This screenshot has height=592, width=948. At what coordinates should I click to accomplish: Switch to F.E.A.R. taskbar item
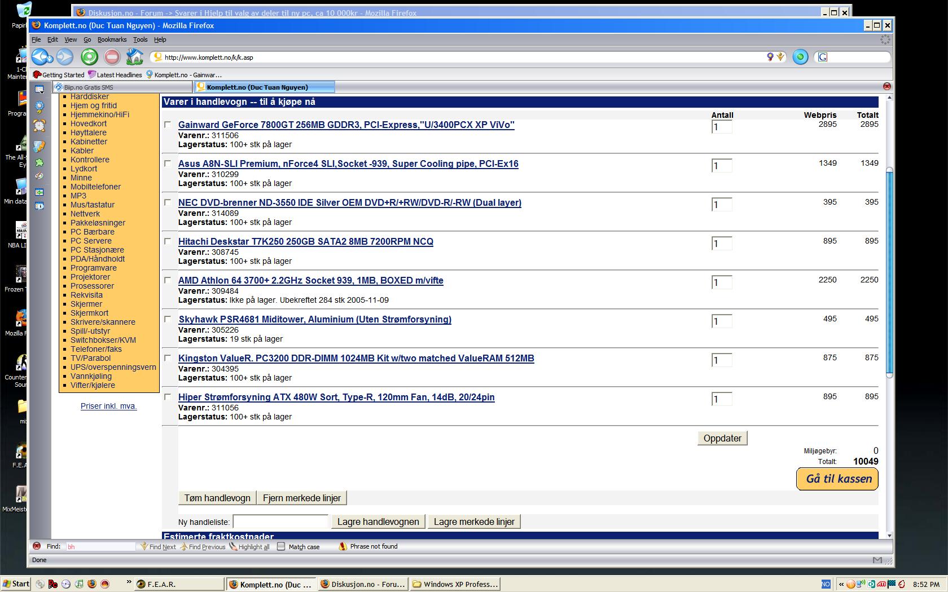pyautogui.click(x=179, y=584)
